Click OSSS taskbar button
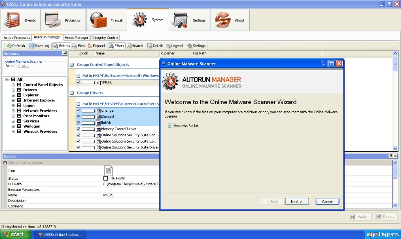This screenshot has height=239, width=401. pos(60,234)
